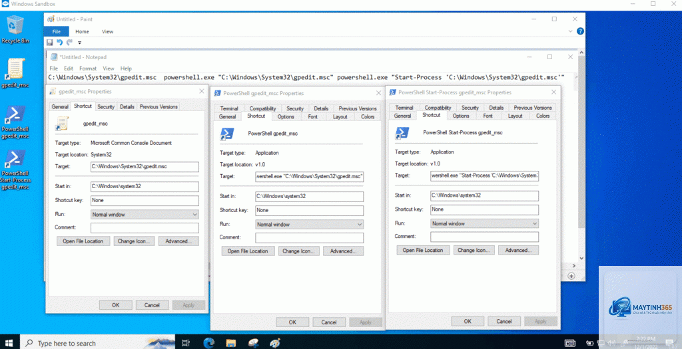Image resolution: width=682 pixels, height=349 pixels.
Task: Click Paint's vertical scrollbar down arrow
Action: coord(581,259)
